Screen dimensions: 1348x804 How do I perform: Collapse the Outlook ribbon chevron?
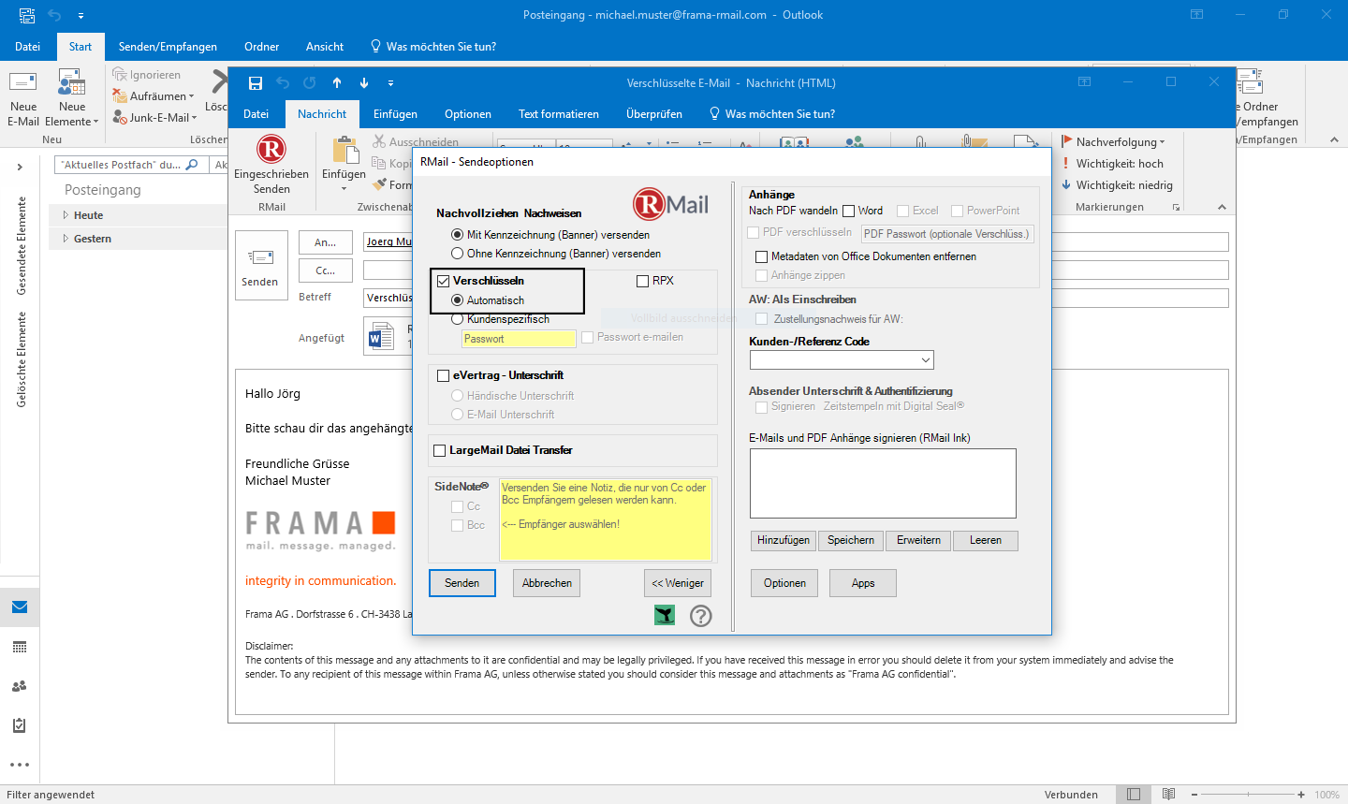1334,139
